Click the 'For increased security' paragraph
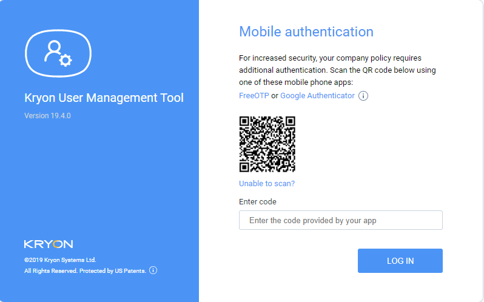The height and width of the screenshot is (302, 484). (337, 70)
